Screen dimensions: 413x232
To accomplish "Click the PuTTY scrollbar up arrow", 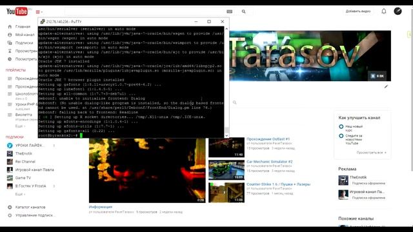I will [227, 28].
